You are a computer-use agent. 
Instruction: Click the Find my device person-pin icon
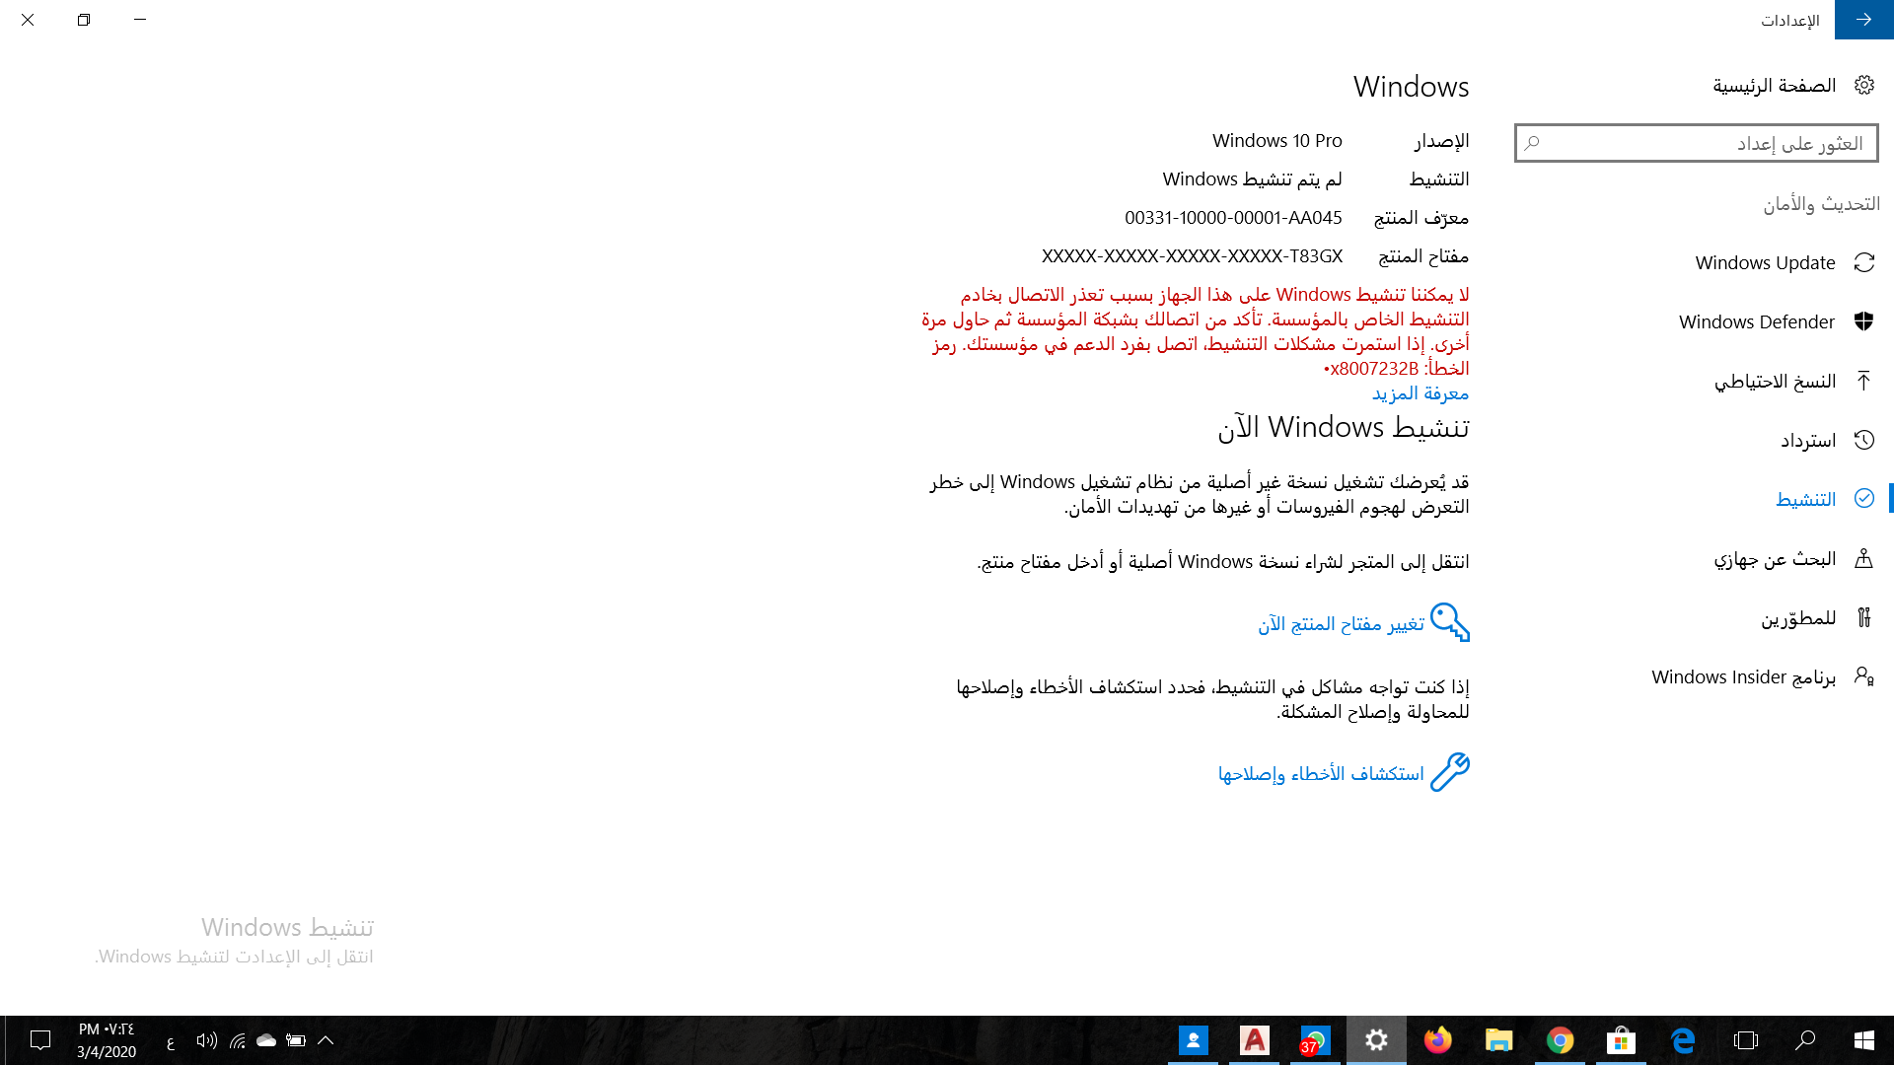click(1863, 558)
